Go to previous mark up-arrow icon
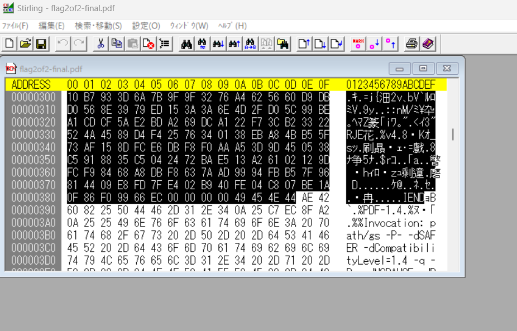The height and width of the screenshot is (331, 517). (x=390, y=44)
